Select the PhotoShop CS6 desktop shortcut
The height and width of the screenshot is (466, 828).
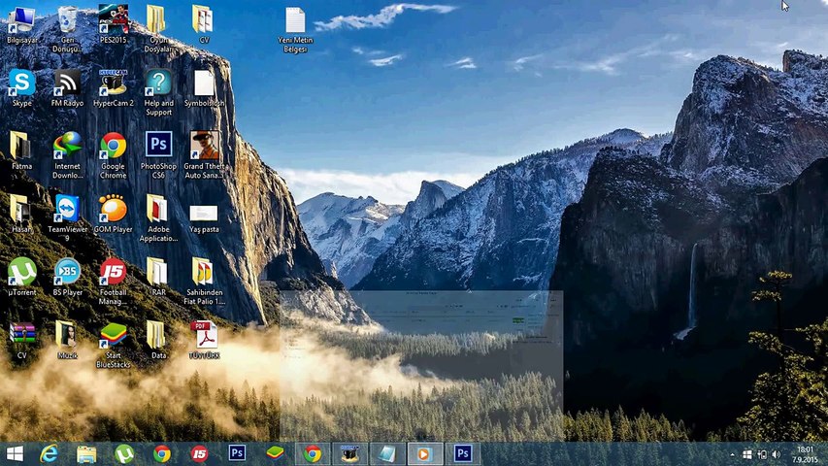[x=158, y=154]
